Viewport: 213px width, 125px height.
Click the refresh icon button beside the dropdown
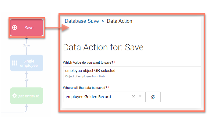click(153, 97)
